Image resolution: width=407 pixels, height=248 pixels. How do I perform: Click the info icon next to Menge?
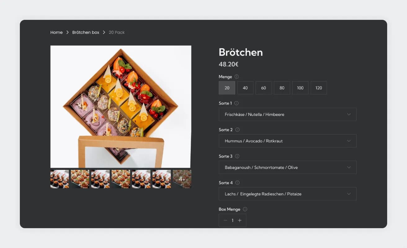237,77
